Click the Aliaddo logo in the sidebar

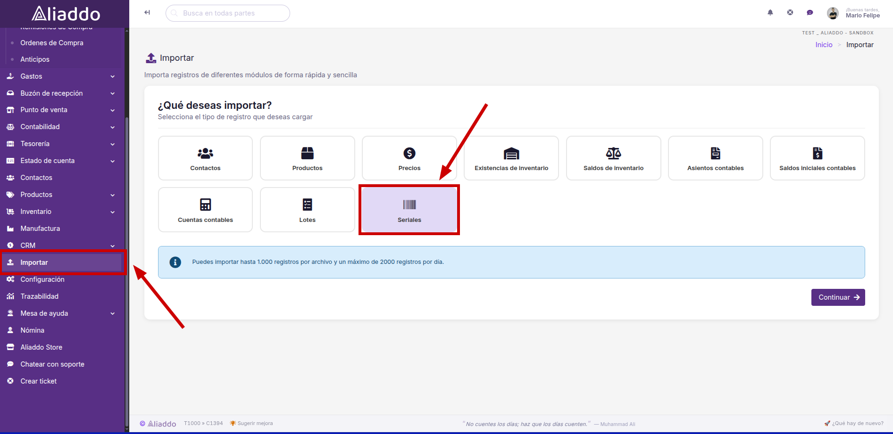tap(66, 14)
